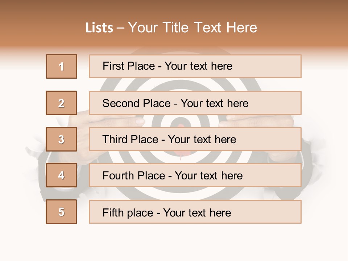Image resolution: width=348 pixels, height=261 pixels.
Task: Click the number 3 box
Action: point(61,139)
